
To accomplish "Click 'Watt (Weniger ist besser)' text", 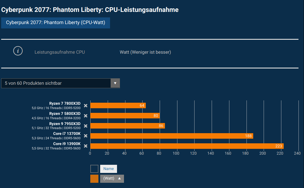I will pos(145,52).
